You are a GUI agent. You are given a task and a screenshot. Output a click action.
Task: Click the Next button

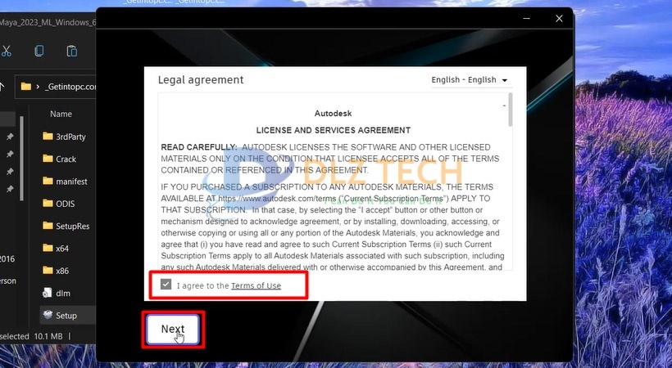[173, 329]
